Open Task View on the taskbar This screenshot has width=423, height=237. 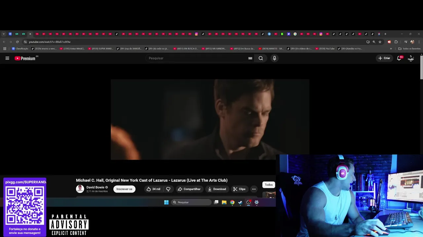tap(216, 202)
